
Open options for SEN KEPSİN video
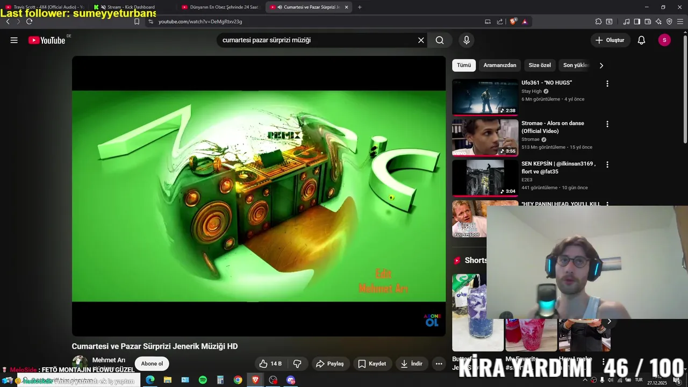(x=607, y=164)
